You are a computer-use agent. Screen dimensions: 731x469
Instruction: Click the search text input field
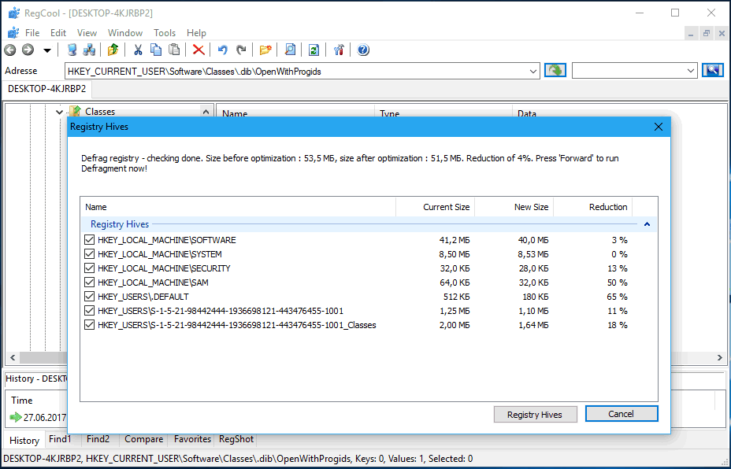(x=629, y=72)
